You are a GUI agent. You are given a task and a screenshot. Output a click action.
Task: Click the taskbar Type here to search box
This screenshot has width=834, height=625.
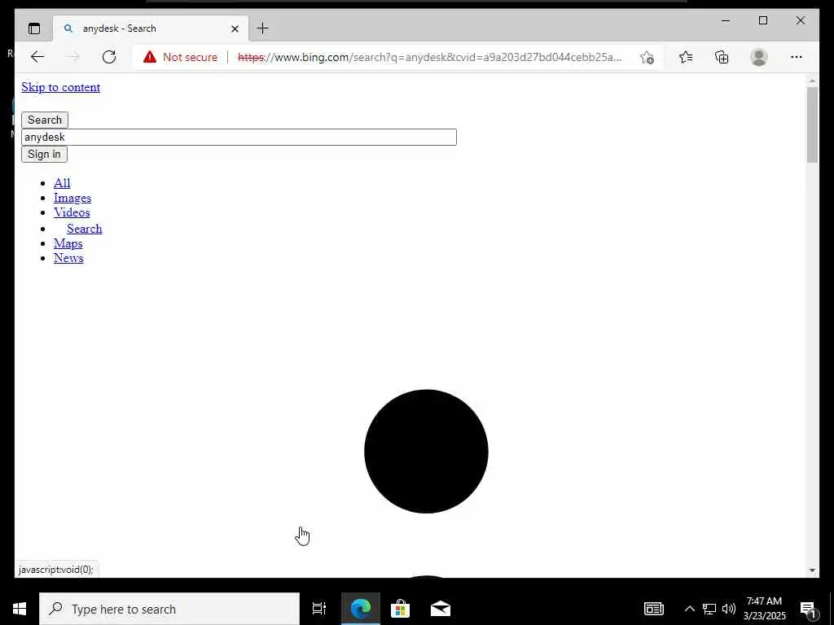point(169,609)
